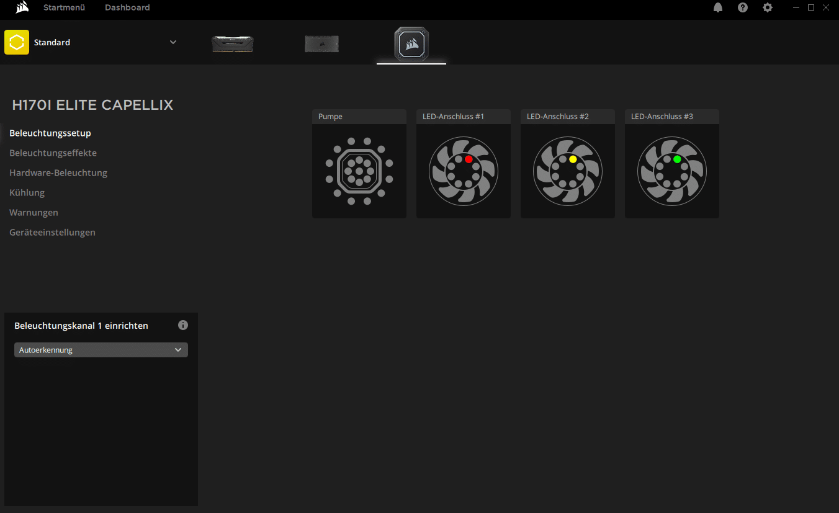Open the Dashboard tab
Image resolution: width=839 pixels, height=513 pixels.
pos(127,7)
